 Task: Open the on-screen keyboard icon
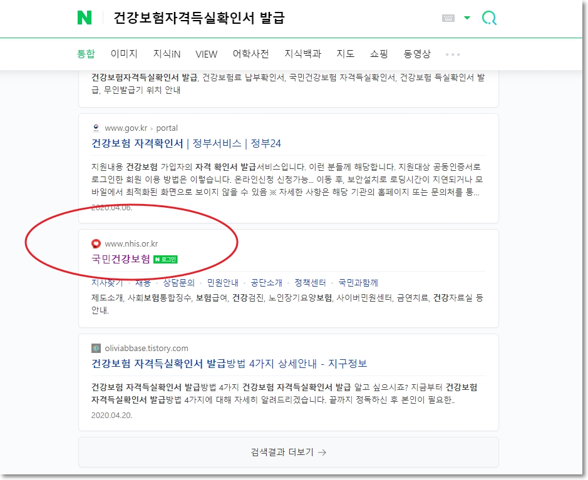click(x=448, y=18)
